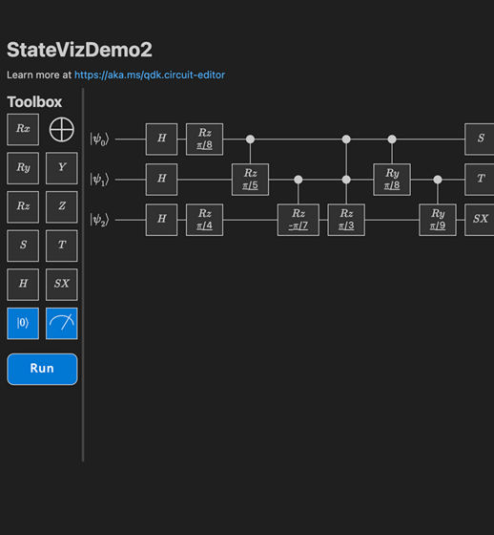Select the Ry π/8 gate on ψ1
The width and height of the screenshot is (494, 535).
392,180
